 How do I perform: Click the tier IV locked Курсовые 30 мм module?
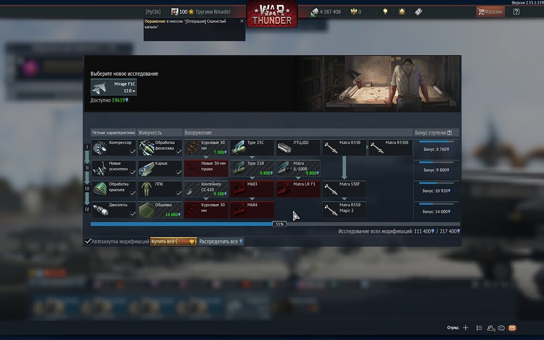(206, 210)
